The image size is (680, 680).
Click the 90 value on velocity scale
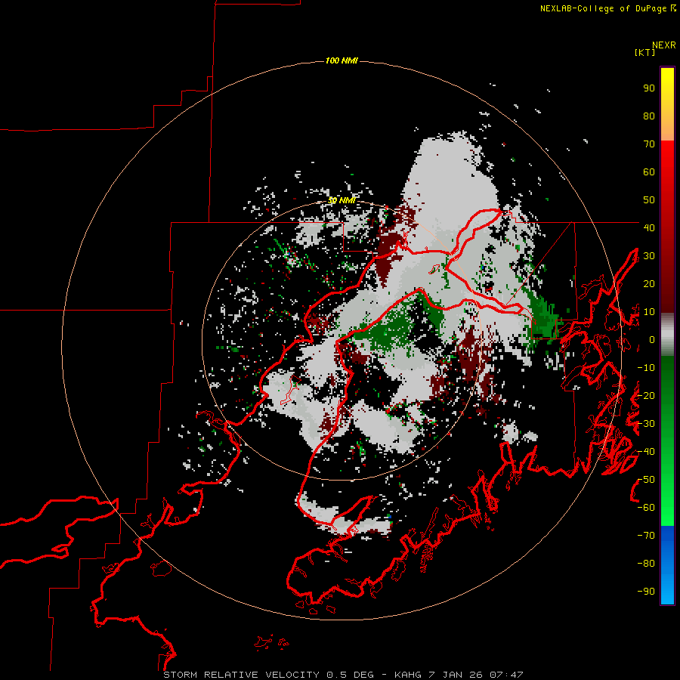click(649, 88)
